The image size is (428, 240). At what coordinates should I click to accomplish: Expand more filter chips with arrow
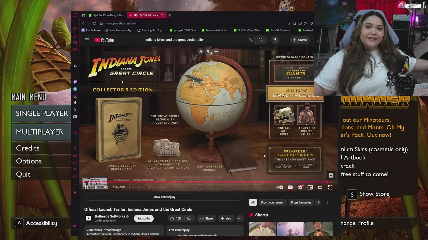(x=327, y=202)
